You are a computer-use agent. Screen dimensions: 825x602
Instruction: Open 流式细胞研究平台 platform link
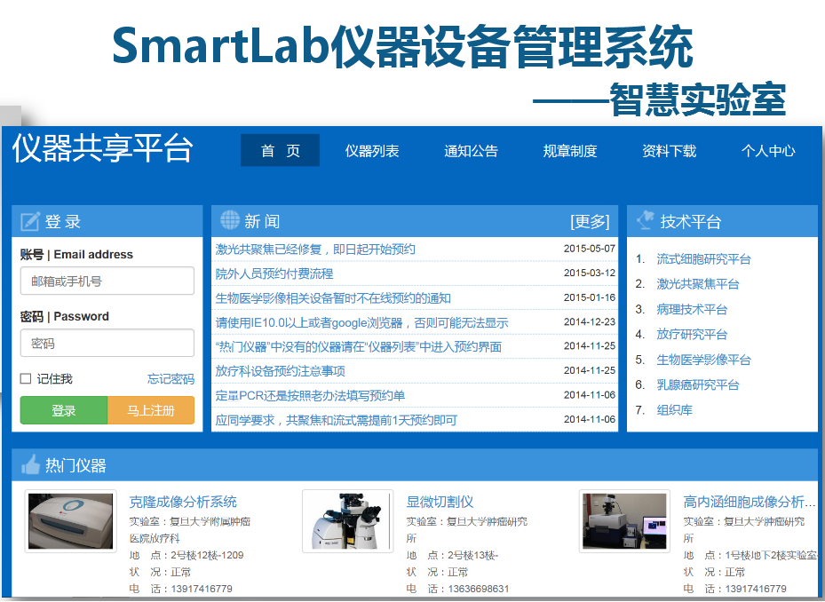tap(703, 259)
